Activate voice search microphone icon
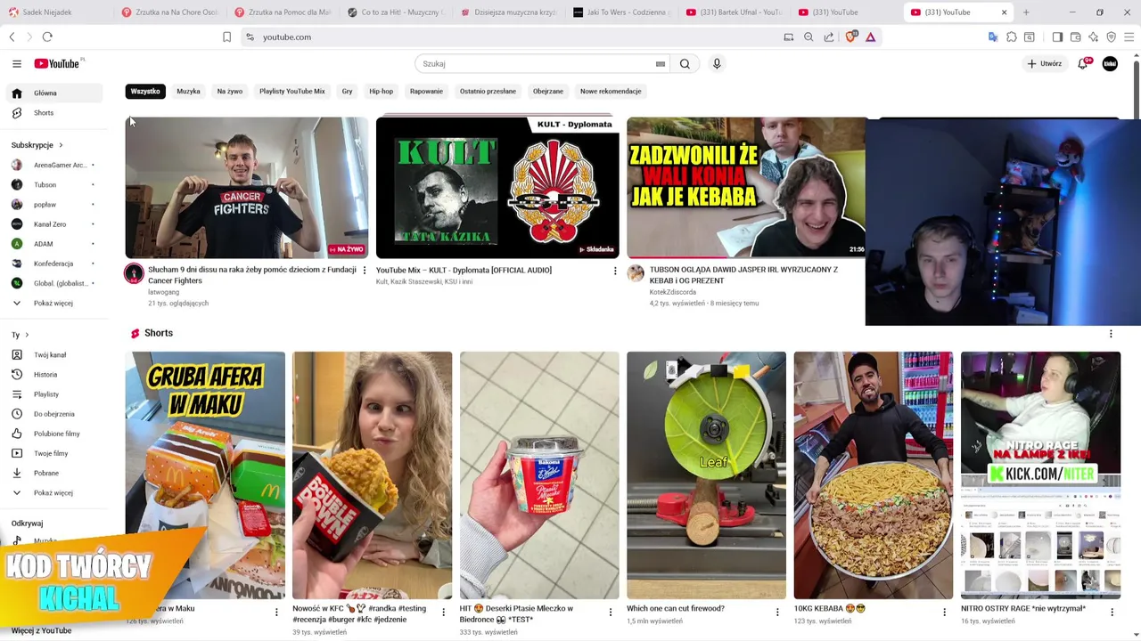This screenshot has height=641, width=1141. [x=717, y=63]
